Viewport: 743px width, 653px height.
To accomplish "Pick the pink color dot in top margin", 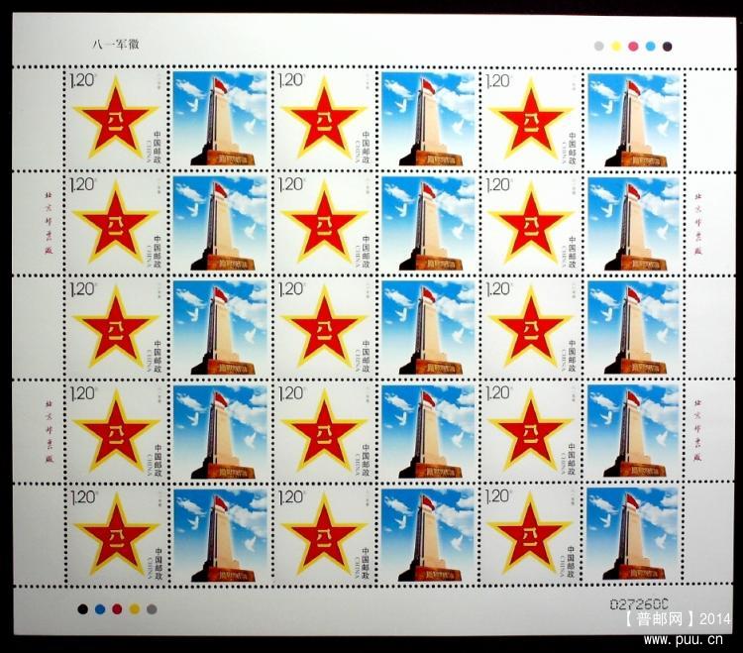I will pos(633,46).
